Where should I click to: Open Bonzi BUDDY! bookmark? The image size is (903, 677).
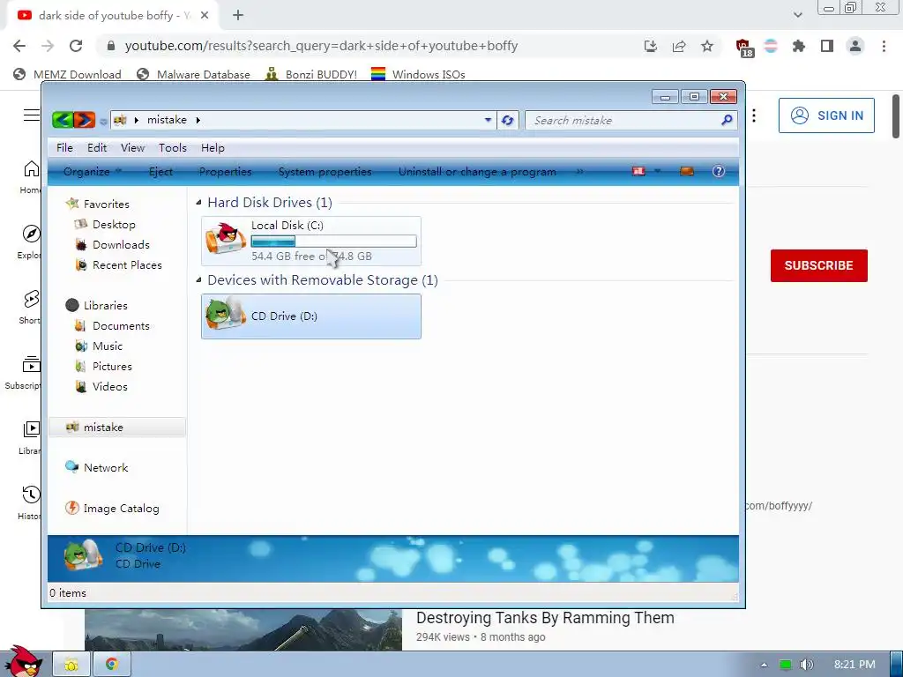tap(311, 74)
